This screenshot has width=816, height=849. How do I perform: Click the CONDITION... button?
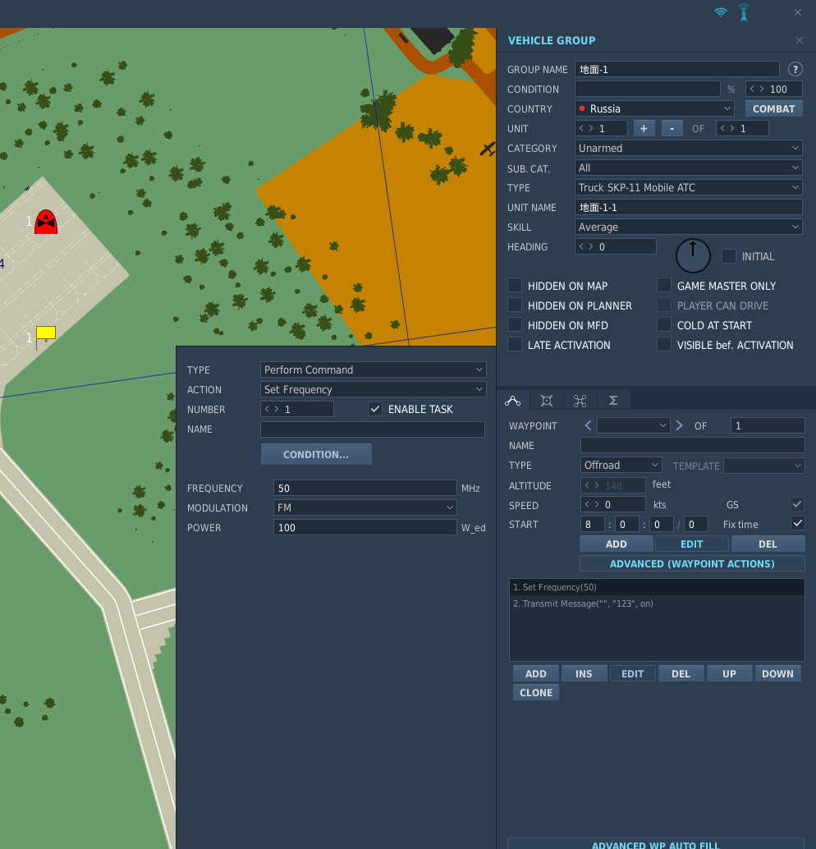tap(316, 454)
